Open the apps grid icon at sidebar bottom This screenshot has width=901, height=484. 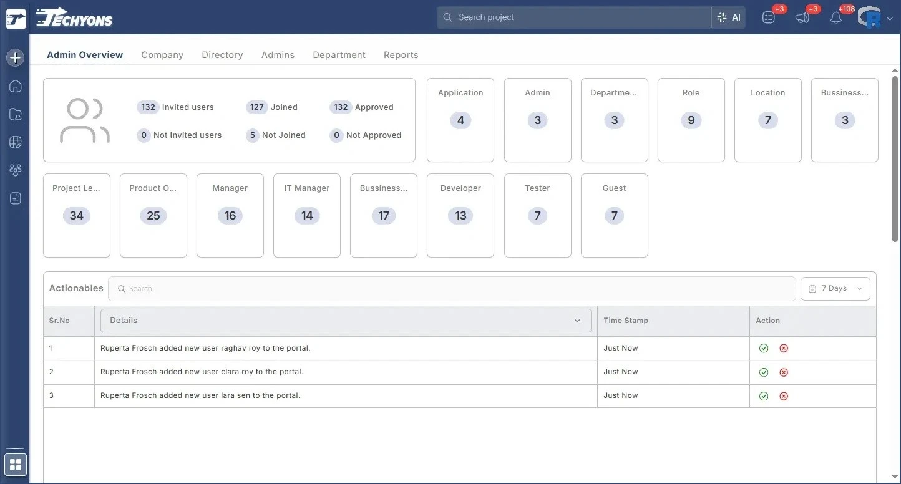(14, 464)
